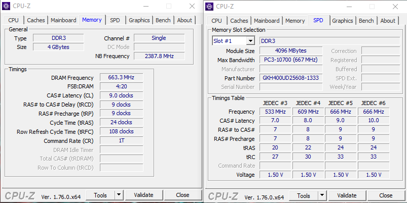Switch to Graphics tab in left window
The width and height of the screenshot is (407, 203).
(x=139, y=20)
